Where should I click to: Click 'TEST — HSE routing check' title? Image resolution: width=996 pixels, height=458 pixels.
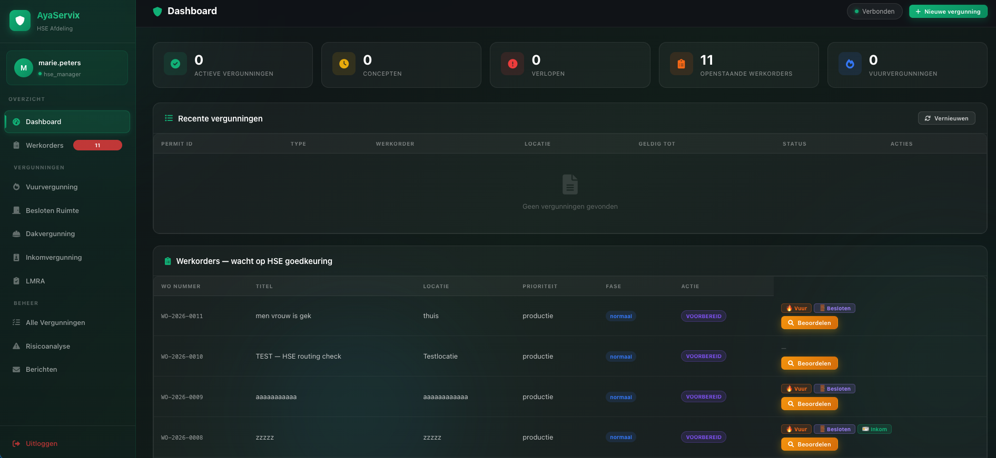298,357
